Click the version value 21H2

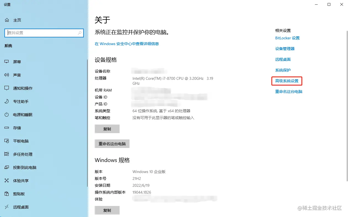coord(137,178)
